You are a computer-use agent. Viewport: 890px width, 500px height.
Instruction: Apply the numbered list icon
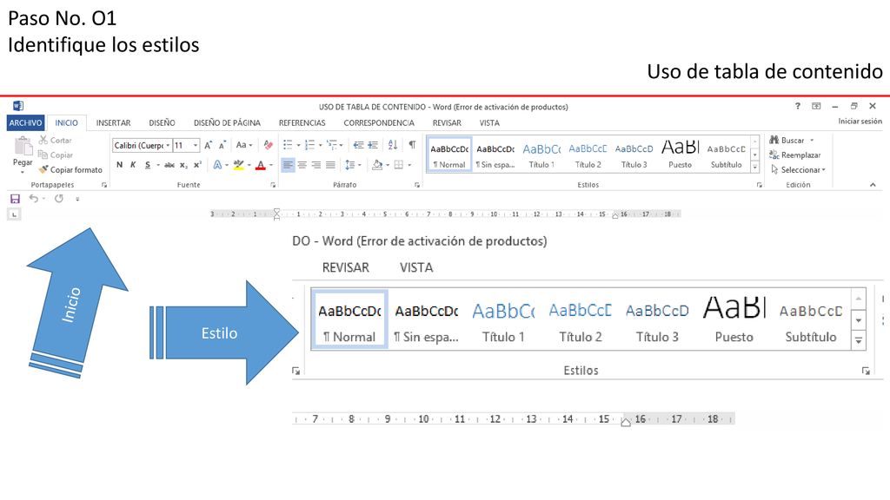pos(309,145)
